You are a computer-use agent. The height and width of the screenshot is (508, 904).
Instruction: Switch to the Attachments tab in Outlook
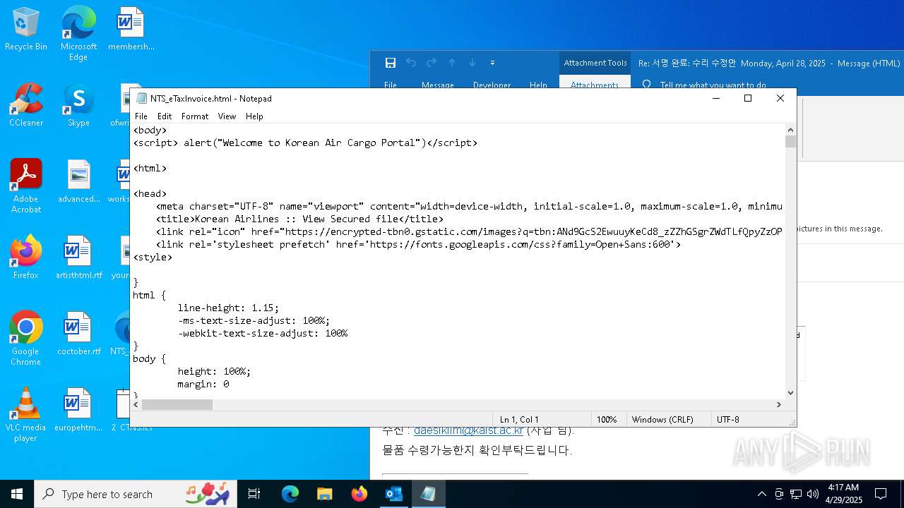coord(595,84)
